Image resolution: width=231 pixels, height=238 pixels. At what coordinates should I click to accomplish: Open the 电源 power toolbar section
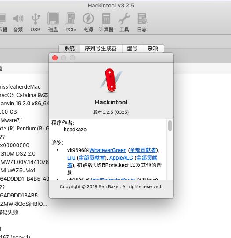point(88,22)
